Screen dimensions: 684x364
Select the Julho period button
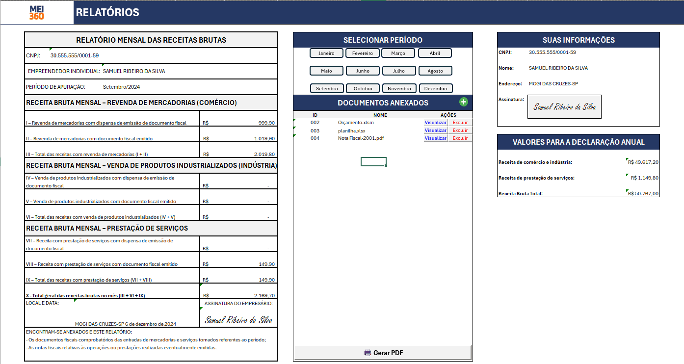click(399, 71)
